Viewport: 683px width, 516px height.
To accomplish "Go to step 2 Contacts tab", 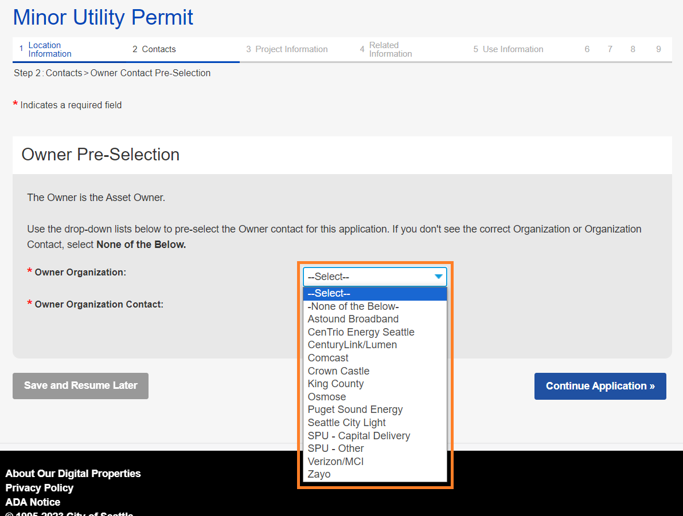I will pos(158,49).
